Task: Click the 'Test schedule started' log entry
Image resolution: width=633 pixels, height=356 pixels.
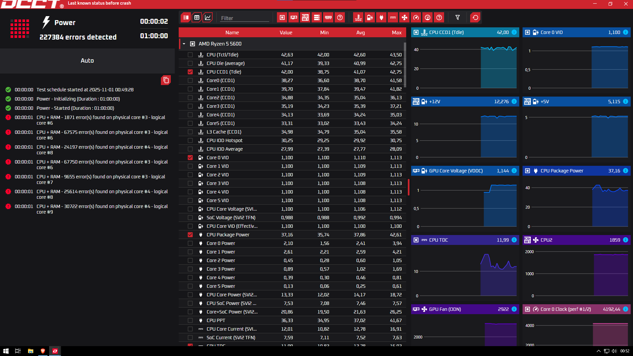Action: (85, 90)
